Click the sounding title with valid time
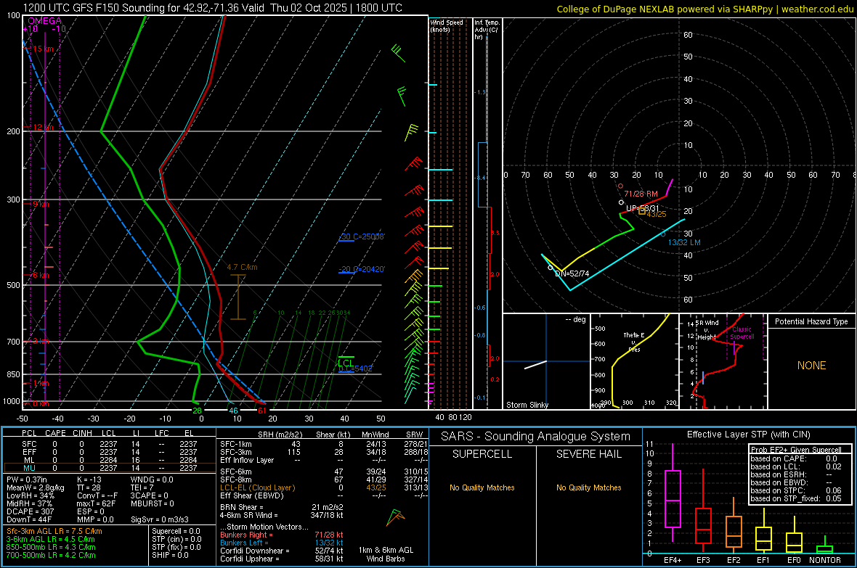Image resolution: width=857 pixels, height=568 pixels. pyautogui.click(x=213, y=8)
